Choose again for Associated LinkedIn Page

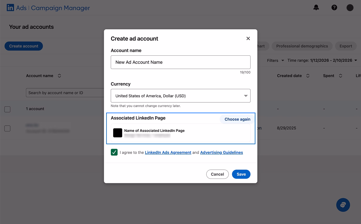pos(237,119)
